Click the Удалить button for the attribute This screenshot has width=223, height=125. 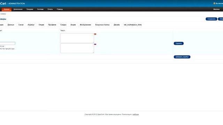(x=179, y=43)
